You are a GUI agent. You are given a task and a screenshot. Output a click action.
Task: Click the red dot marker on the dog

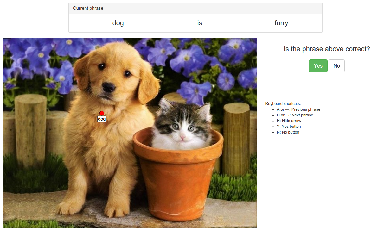(102, 113)
